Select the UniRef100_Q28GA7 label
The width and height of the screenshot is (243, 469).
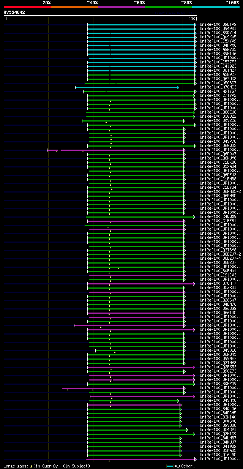pos(218,300)
